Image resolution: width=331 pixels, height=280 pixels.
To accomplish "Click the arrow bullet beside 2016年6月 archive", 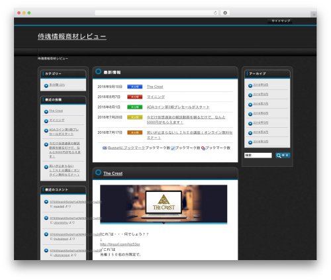I will pyautogui.click(x=250, y=114).
